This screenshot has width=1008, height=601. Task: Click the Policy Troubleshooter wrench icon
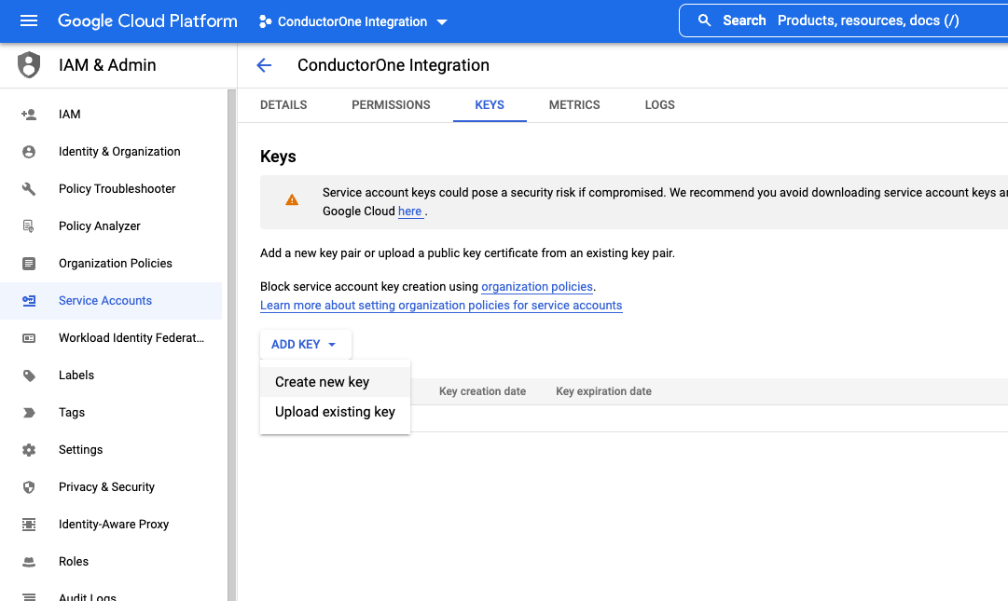tap(29, 189)
